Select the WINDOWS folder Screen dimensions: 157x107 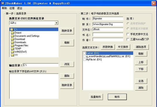[x=19, y=52]
